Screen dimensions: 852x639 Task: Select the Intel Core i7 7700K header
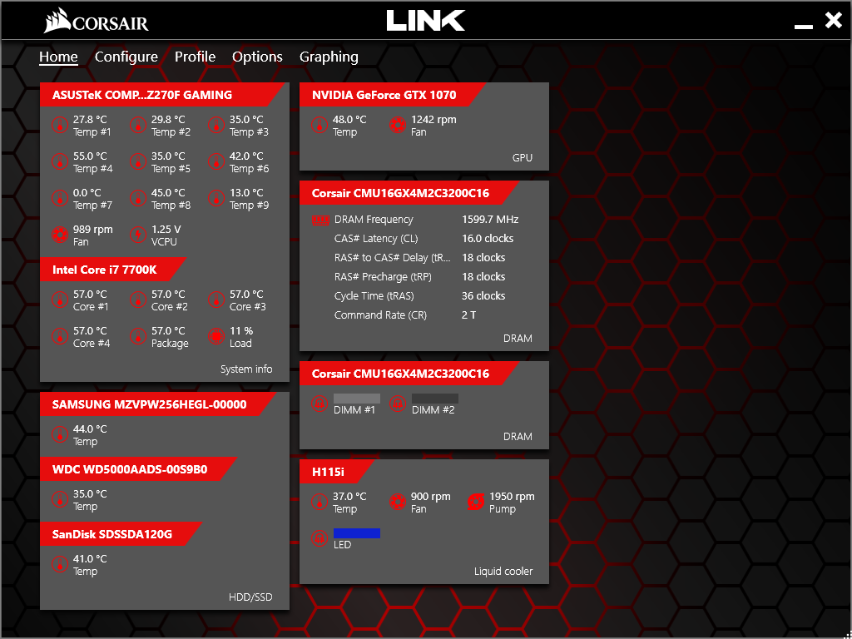click(113, 270)
